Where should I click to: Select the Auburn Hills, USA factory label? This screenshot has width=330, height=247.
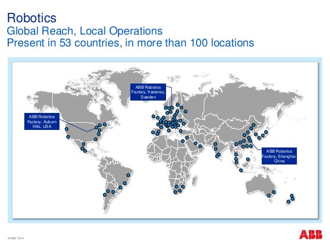point(42,122)
